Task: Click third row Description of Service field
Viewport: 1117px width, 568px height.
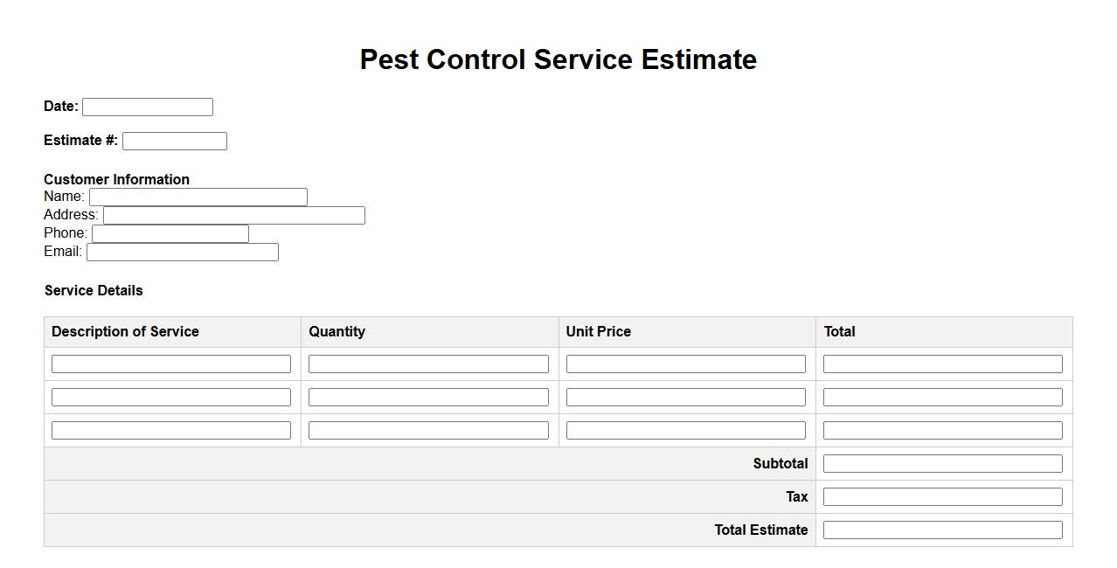Action: tap(171, 430)
